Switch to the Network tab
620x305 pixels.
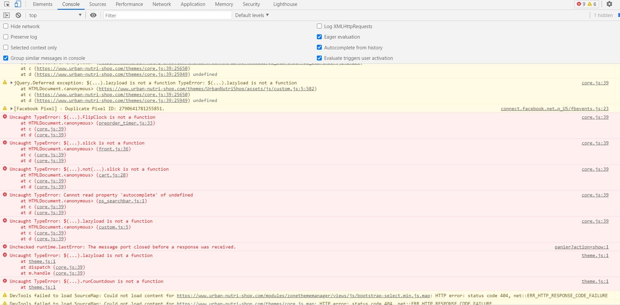(162, 4)
